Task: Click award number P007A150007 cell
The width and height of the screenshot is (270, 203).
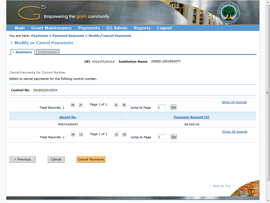Action: pyautogui.click(x=68, y=124)
